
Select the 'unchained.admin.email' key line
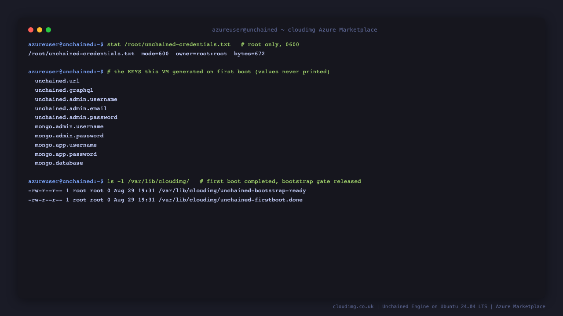tap(71, 108)
